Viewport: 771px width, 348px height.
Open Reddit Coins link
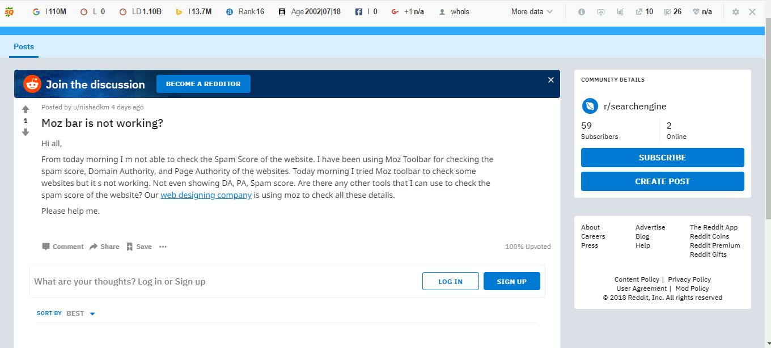click(709, 236)
